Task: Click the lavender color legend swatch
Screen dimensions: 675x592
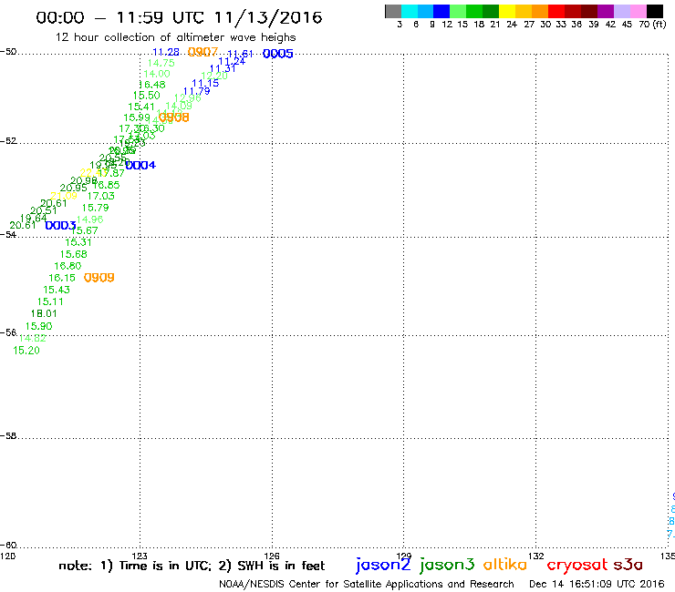Action: pyautogui.click(x=621, y=11)
